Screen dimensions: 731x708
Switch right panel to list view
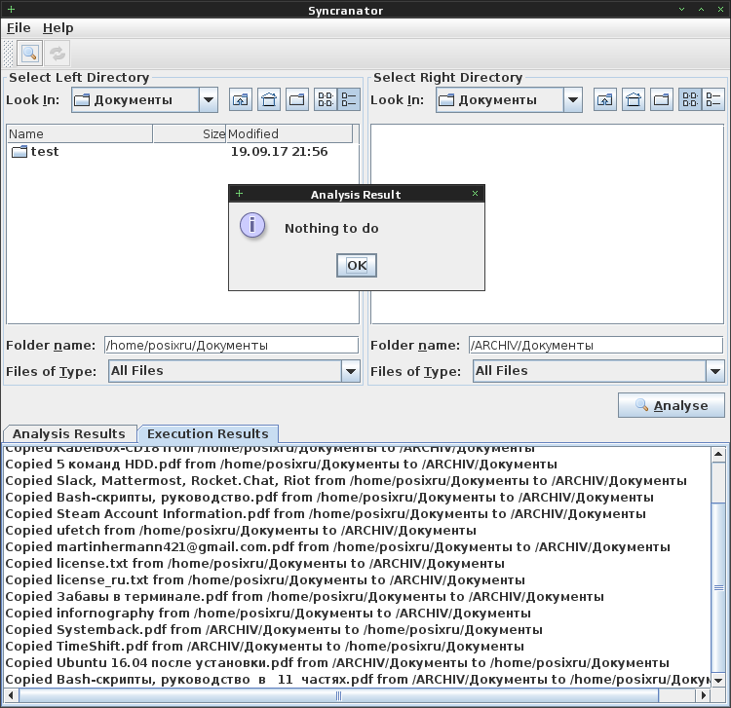(x=690, y=99)
